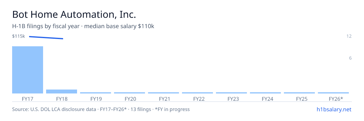Image resolution: width=364 pixels, height=121 pixels.
Task: Click the FY24 bar
Action: pyautogui.click(x=265, y=93)
